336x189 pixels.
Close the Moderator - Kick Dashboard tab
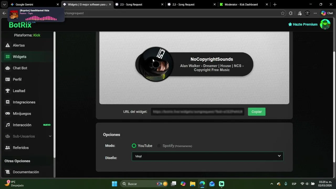(267, 4)
